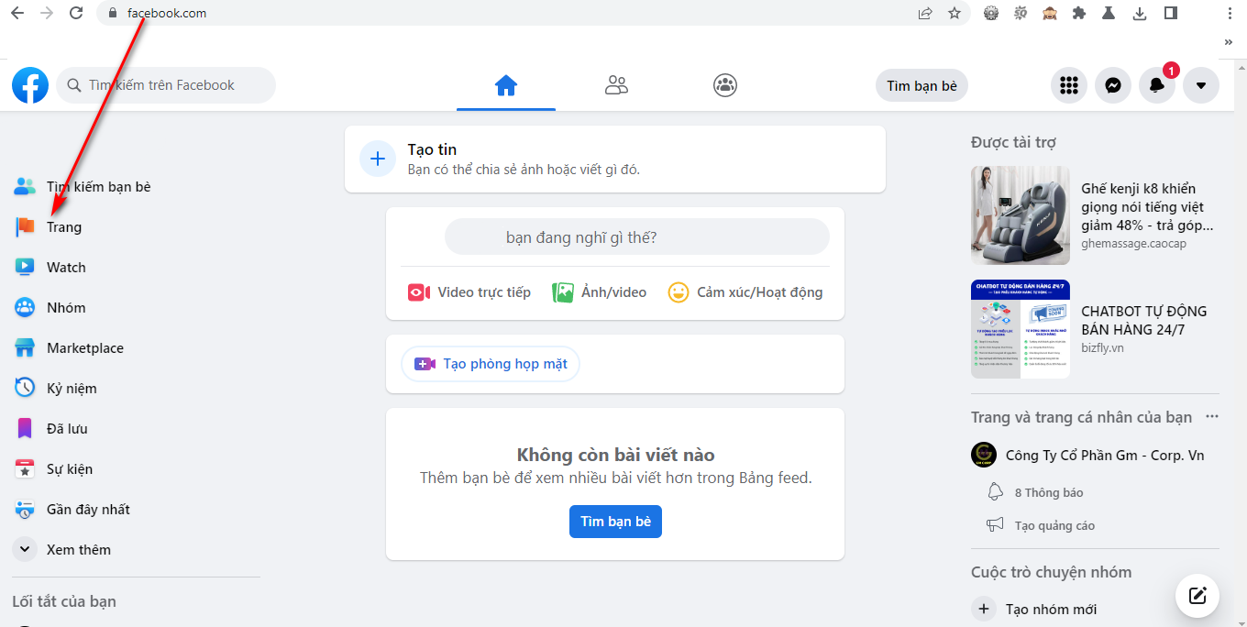Click the browser downloads icon
Image resolution: width=1247 pixels, height=627 pixels.
(1140, 13)
